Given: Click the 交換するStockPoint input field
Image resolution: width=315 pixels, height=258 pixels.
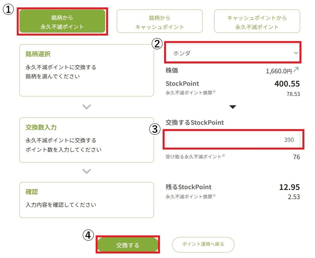Looking at the screenshot, I should (232, 140).
